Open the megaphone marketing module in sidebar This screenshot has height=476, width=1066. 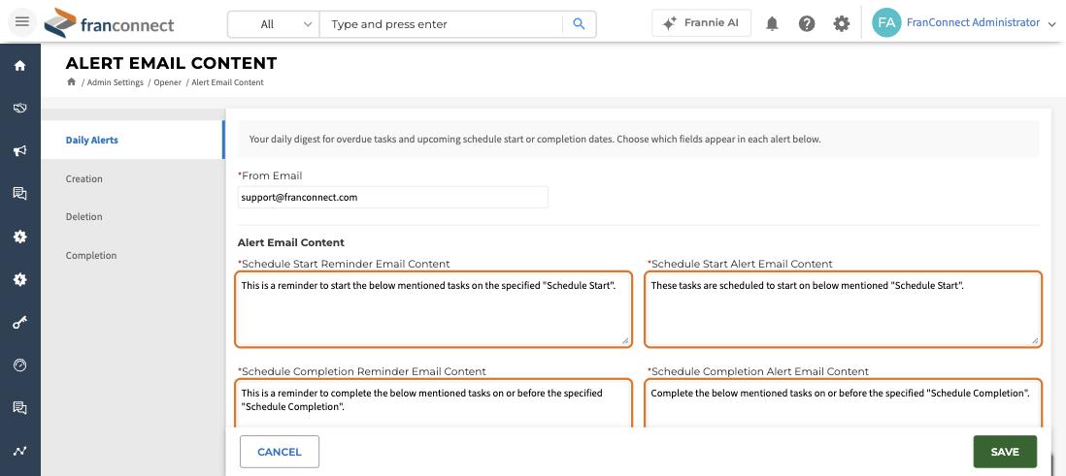[19, 150]
